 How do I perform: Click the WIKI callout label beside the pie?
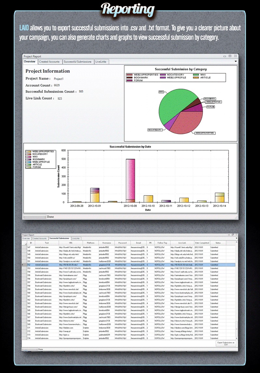tap(161, 92)
